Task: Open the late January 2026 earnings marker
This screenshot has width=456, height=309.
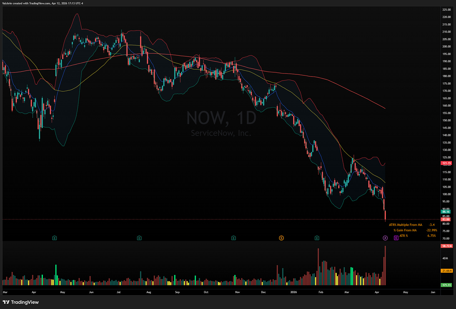Action: (x=317, y=238)
